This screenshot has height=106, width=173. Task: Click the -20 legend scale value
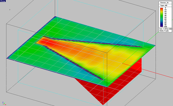[x=165, y=12]
